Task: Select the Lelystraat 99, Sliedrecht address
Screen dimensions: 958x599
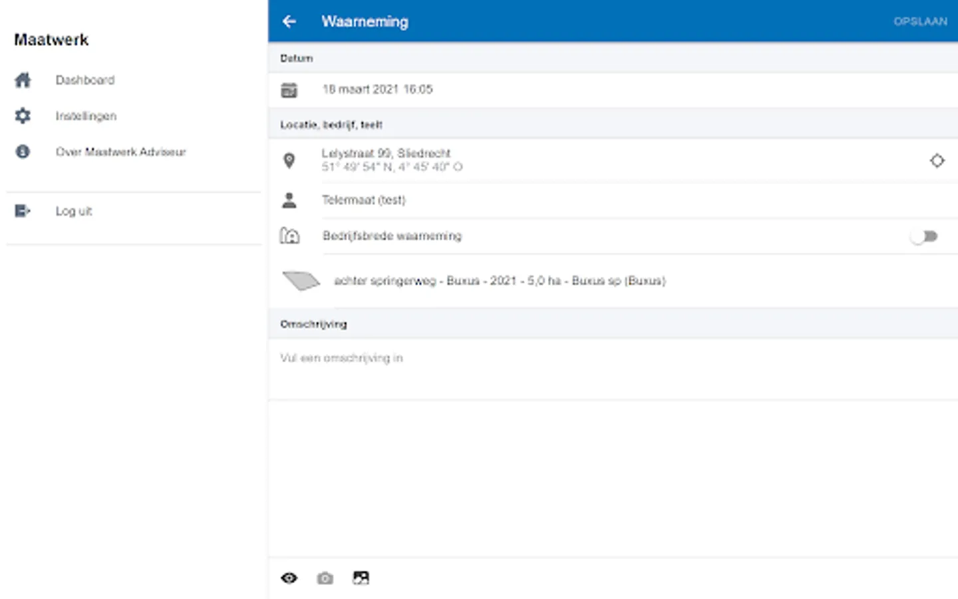Action: point(386,153)
